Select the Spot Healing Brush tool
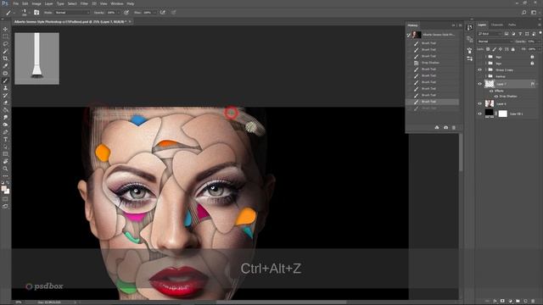This screenshot has width=543, height=305. [x=5, y=73]
